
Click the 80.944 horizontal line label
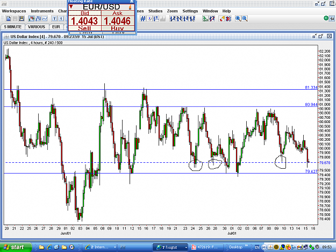coord(311,104)
